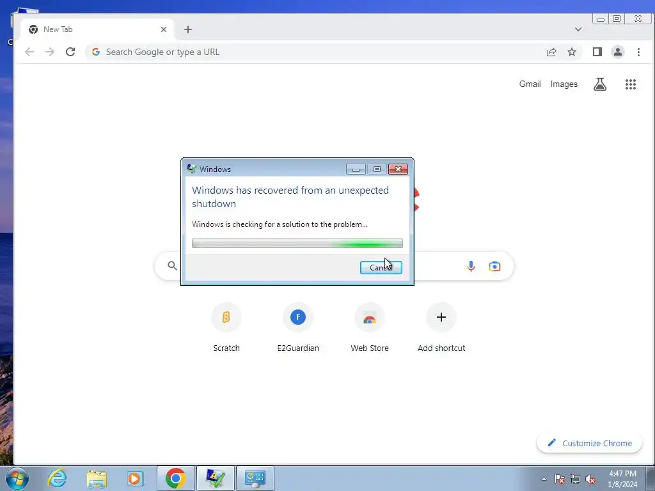Open the Google apps grid
The image size is (655, 491).
point(630,84)
